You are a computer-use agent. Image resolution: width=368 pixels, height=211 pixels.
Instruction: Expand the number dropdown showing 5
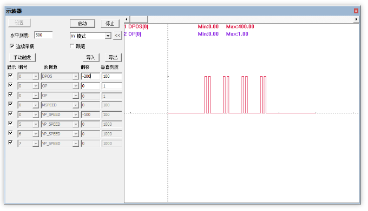pos(35,125)
